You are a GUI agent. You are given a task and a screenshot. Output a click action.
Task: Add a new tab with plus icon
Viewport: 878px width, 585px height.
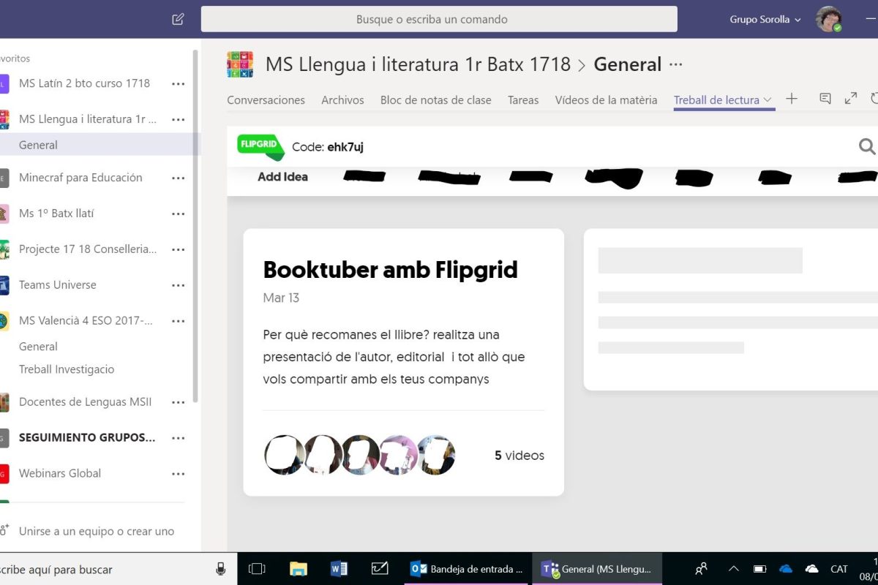click(792, 99)
